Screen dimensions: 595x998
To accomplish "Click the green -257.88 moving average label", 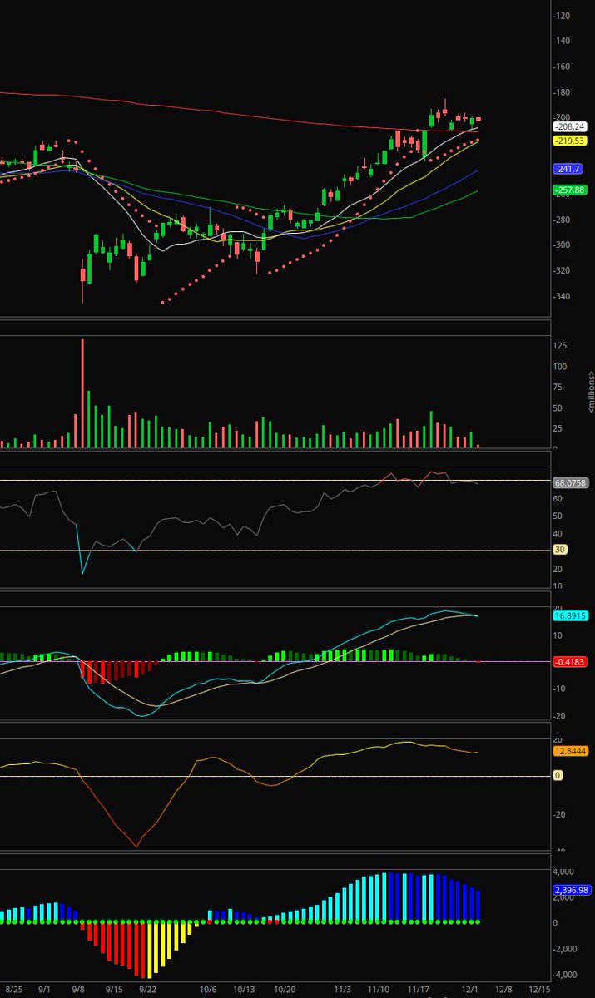I will (570, 190).
